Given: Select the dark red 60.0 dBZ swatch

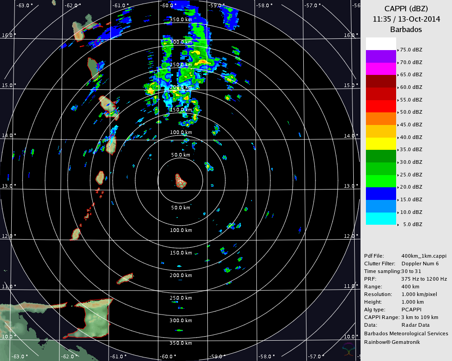Looking at the screenshot, I should pos(381,81).
